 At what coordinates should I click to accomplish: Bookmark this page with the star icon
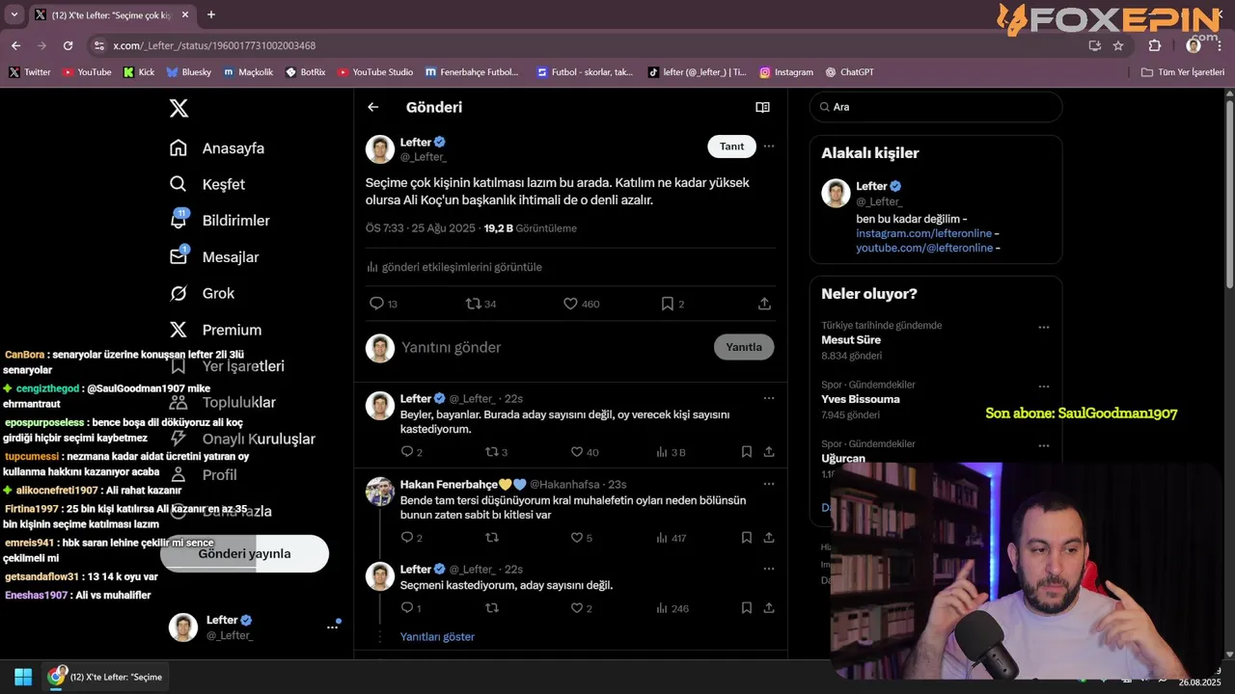(x=1118, y=45)
